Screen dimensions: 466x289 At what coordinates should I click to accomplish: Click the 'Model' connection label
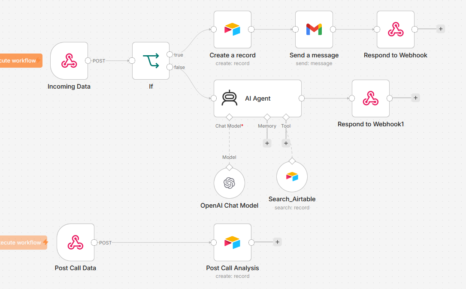tap(229, 157)
